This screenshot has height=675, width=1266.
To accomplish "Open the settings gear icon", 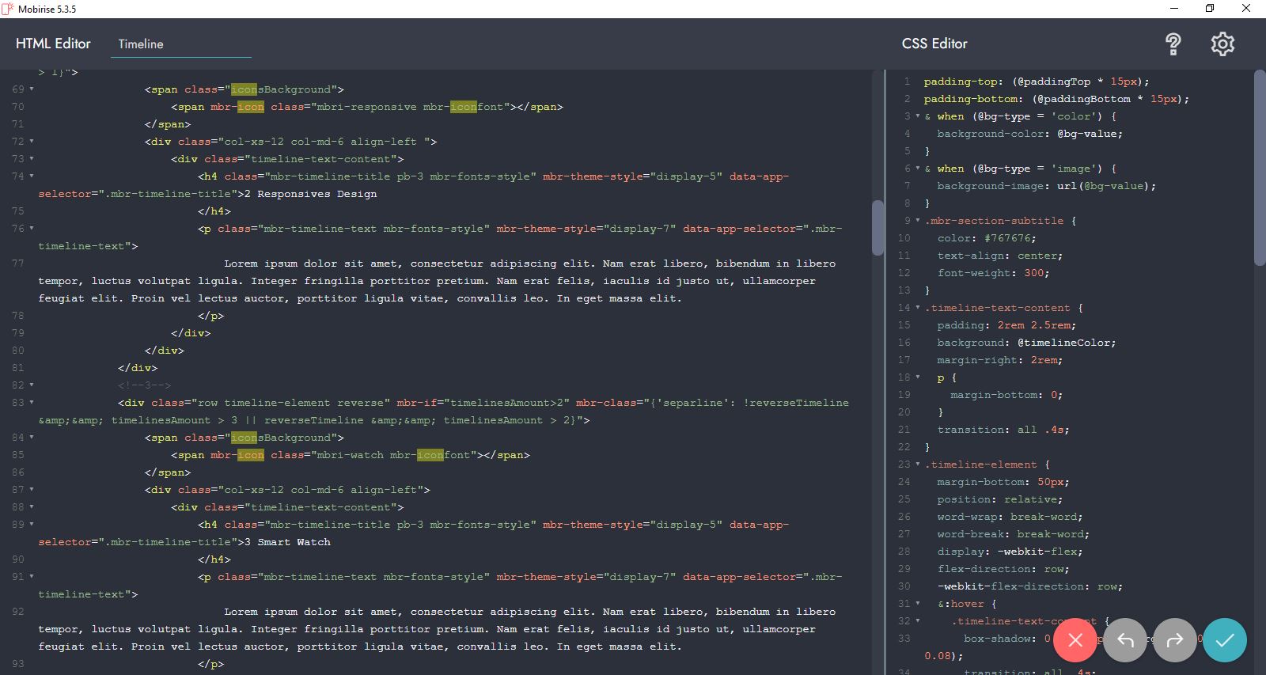I will (x=1222, y=44).
